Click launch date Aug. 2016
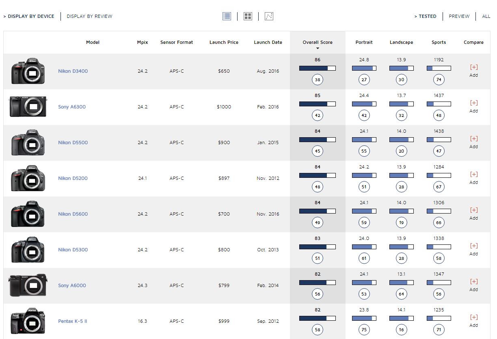The image size is (497, 339). point(268,71)
